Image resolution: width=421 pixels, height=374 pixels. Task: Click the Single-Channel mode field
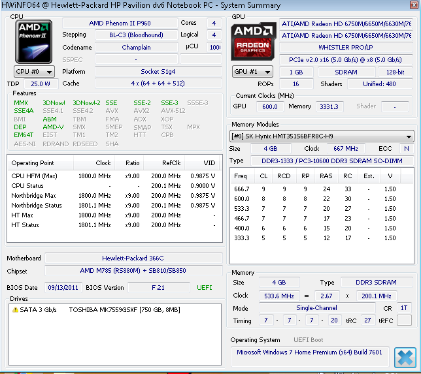317,308
